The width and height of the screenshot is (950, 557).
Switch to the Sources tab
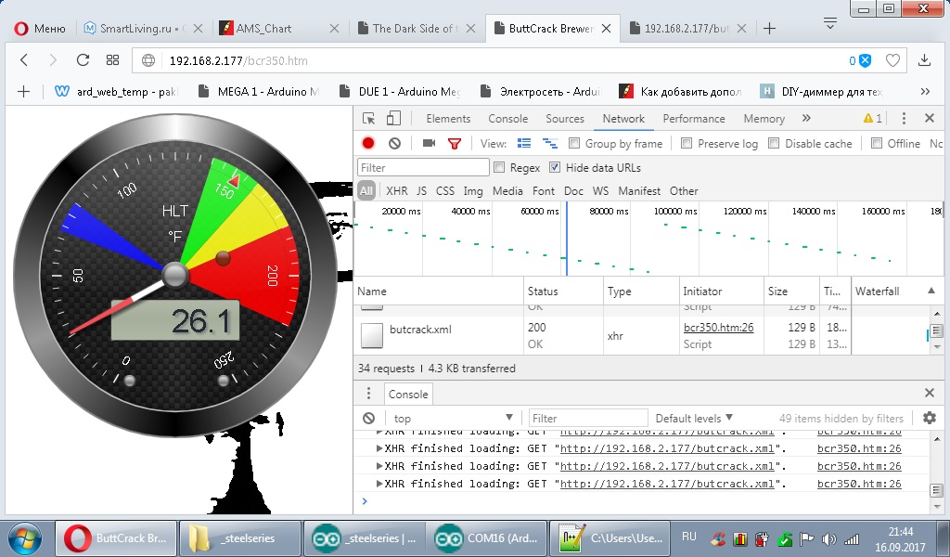point(564,119)
